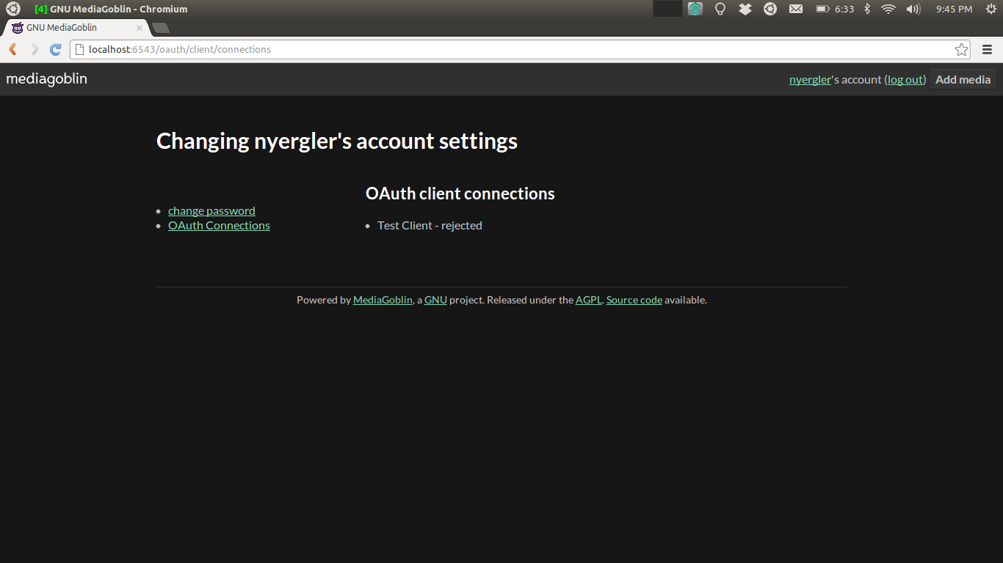Open the power cog system menu

(991, 10)
